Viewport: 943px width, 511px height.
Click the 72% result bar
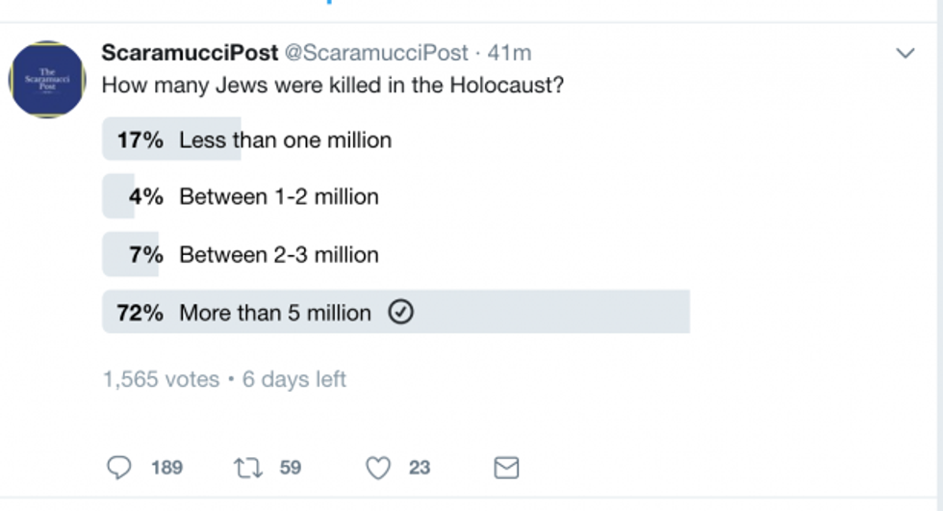tap(539, 313)
